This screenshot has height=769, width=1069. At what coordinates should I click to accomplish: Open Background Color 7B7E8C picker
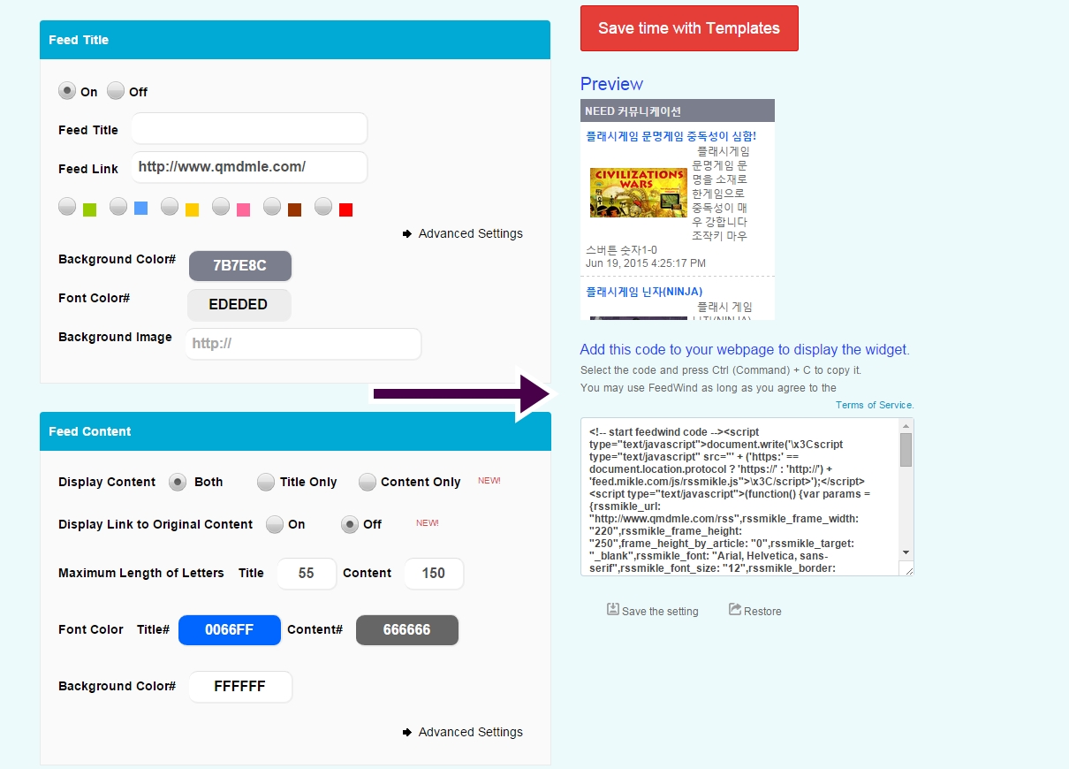[239, 265]
